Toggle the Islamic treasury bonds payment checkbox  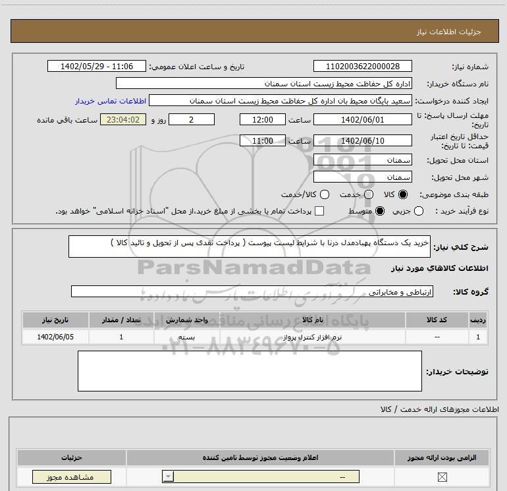[x=320, y=211]
